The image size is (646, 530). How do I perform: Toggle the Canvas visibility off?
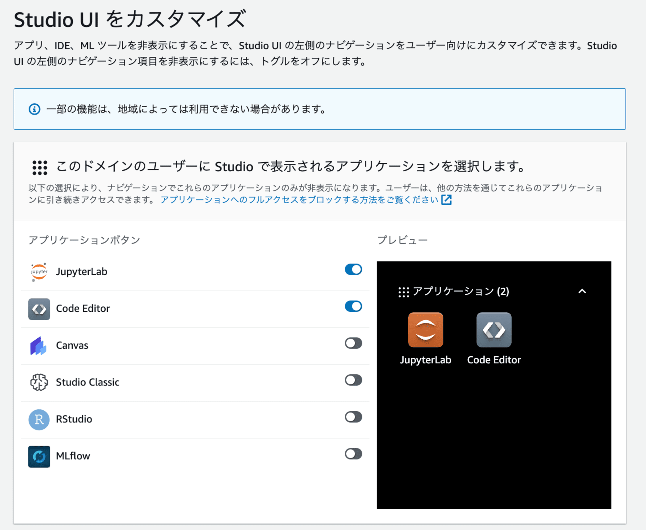coord(352,344)
